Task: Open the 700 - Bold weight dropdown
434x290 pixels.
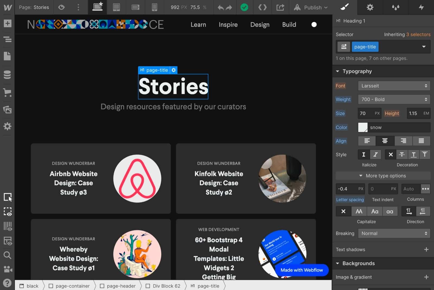Action: (394, 99)
